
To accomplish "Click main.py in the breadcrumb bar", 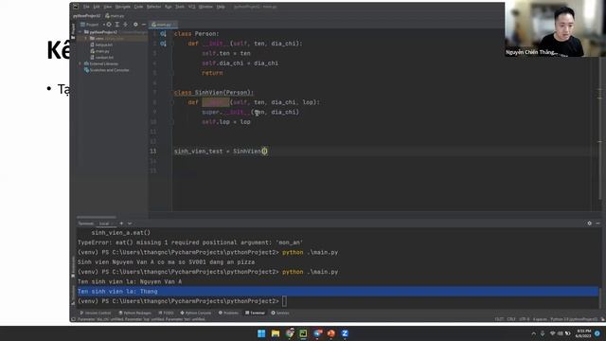I will [x=116, y=16].
